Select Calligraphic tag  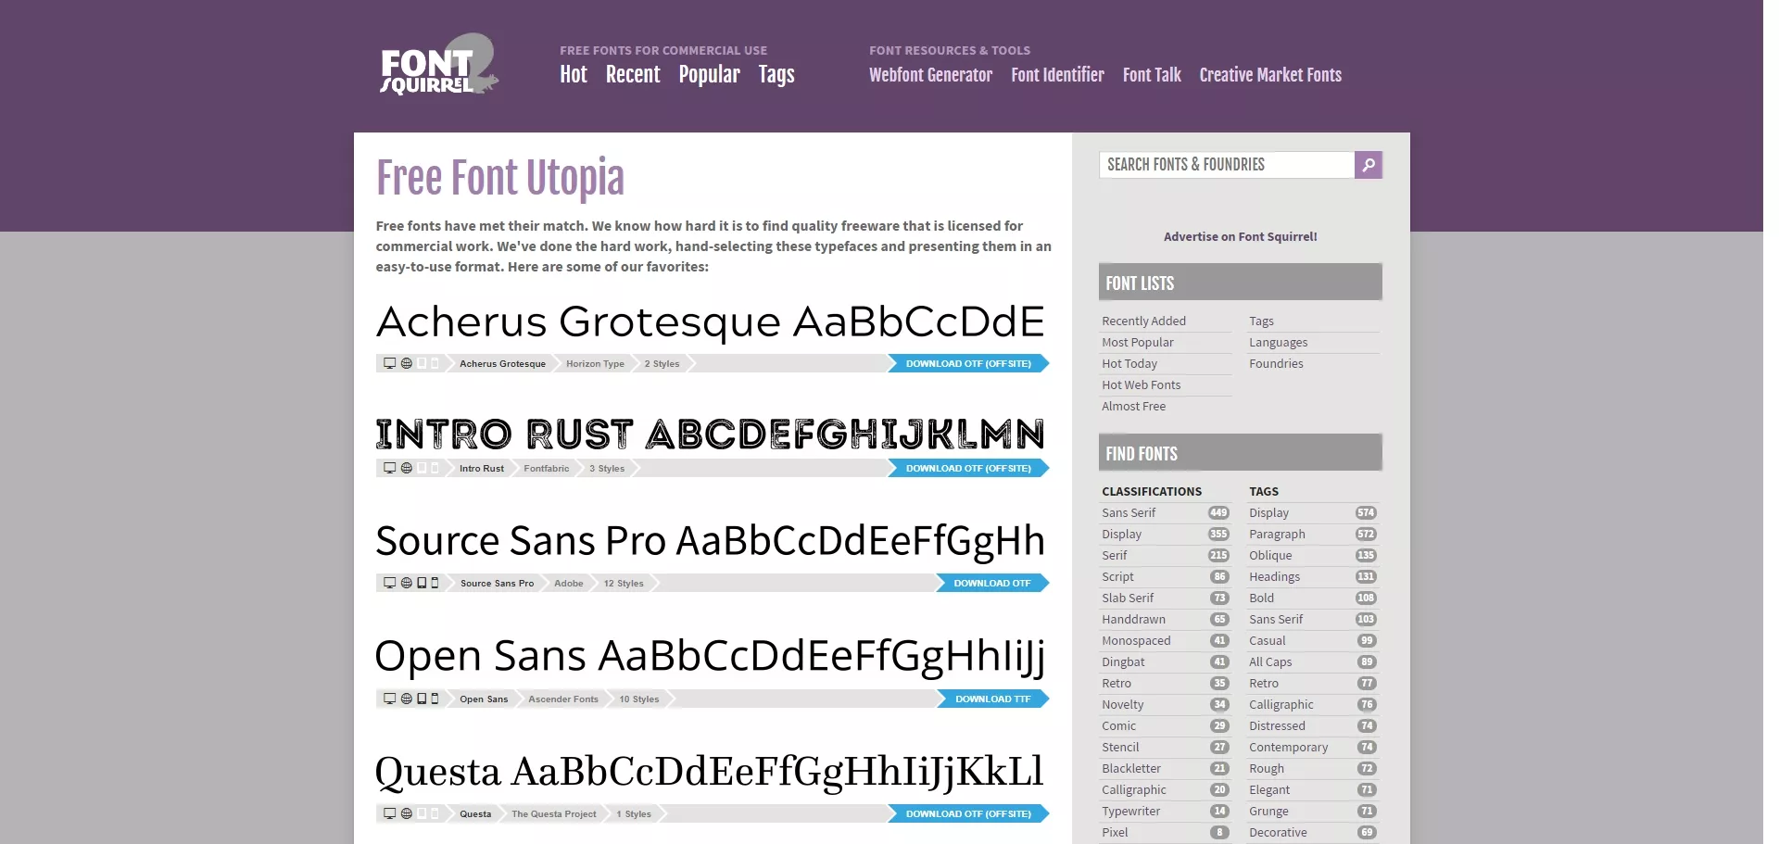click(1281, 704)
